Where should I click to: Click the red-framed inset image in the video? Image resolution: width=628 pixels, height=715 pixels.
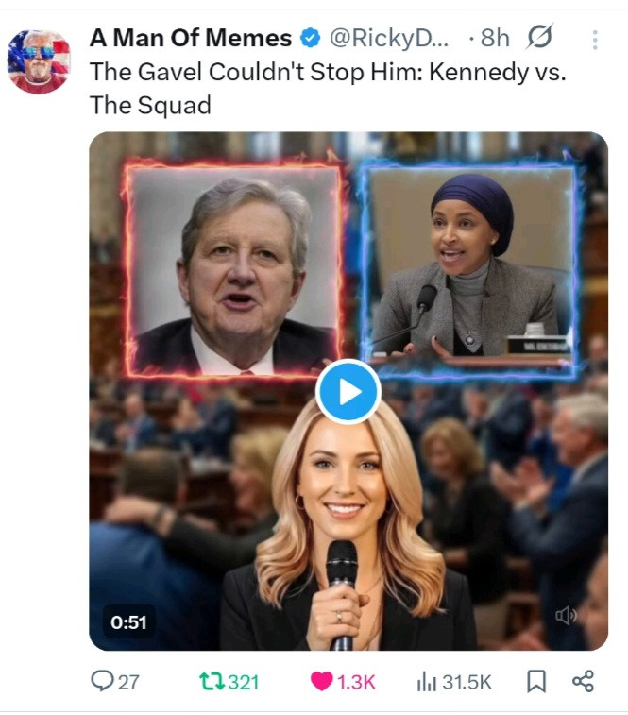click(233, 269)
